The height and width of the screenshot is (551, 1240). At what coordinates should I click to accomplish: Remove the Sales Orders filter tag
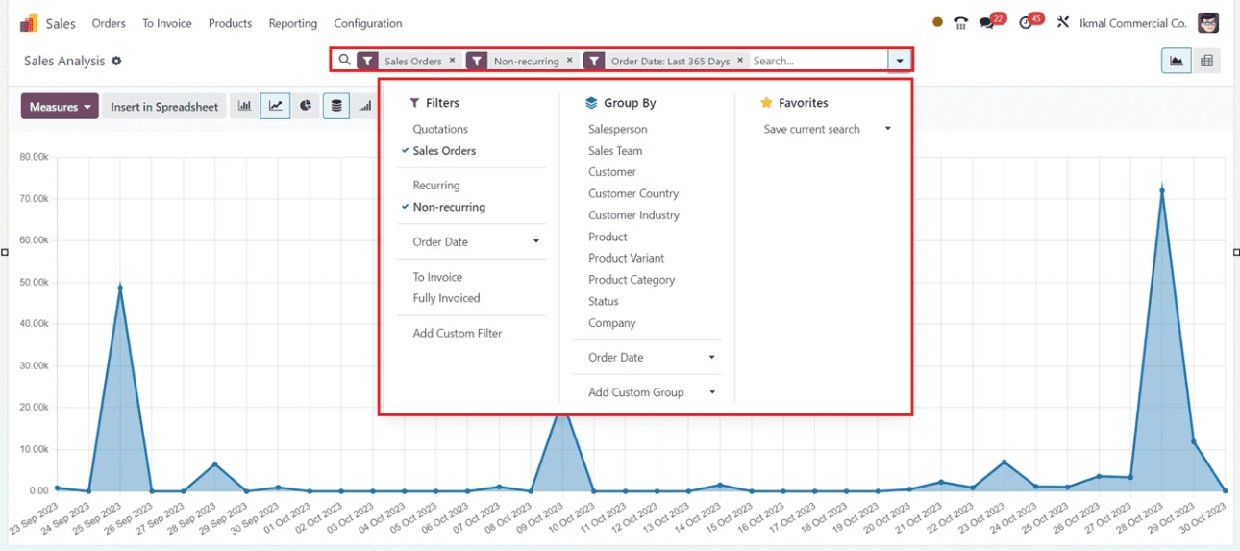(x=453, y=60)
